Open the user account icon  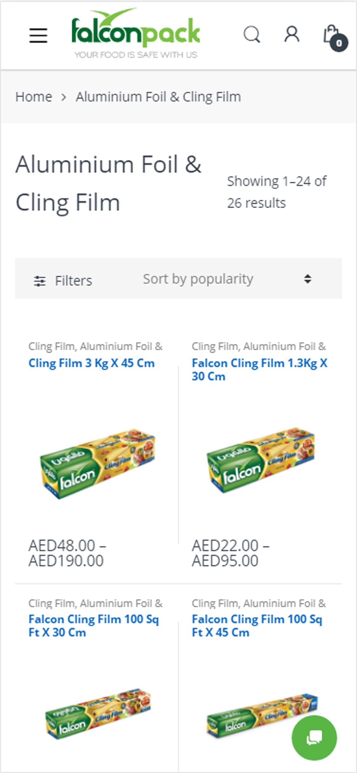292,34
